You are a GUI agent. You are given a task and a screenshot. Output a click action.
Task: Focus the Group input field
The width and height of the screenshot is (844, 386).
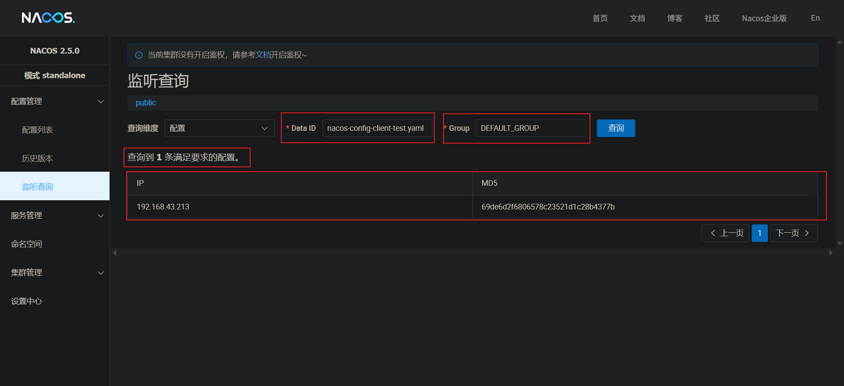tap(530, 128)
